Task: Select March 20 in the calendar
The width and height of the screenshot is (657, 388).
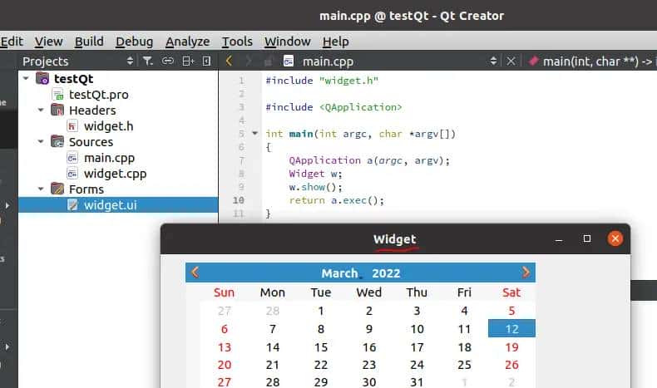Action: point(225,365)
